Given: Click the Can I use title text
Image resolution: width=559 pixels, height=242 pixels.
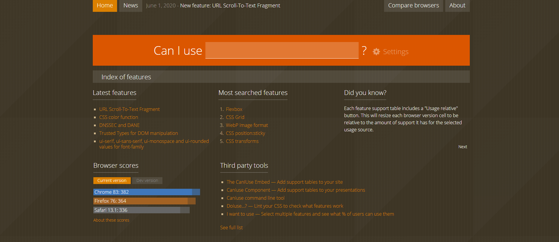Looking at the screenshot, I should coord(178,51).
